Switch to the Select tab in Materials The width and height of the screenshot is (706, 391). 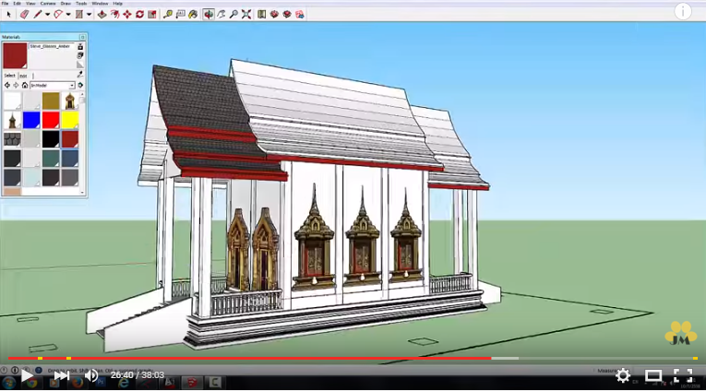tap(10, 76)
